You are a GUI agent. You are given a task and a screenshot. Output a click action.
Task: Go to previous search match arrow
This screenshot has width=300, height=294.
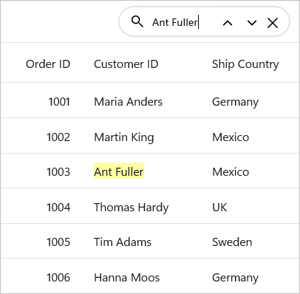pyautogui.click(x=228, y=23)
